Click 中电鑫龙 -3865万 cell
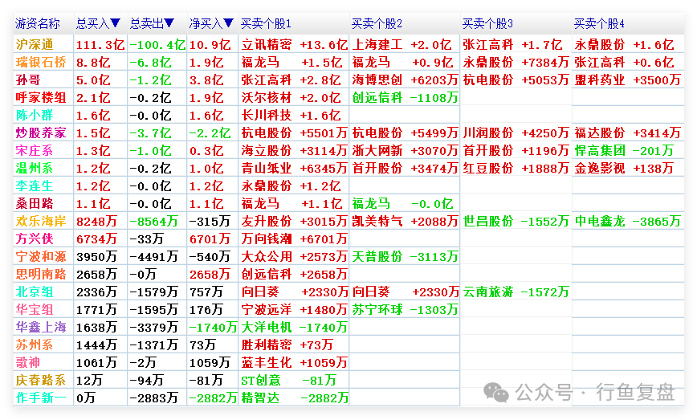697x420 pixels. [627, 221]
